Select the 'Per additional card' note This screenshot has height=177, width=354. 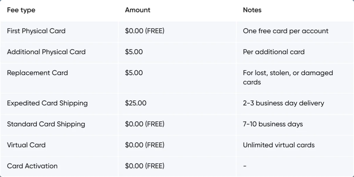[274, 52]
